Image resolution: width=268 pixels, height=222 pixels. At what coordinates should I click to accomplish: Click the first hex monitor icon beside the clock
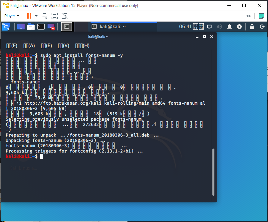pos(195,27)
